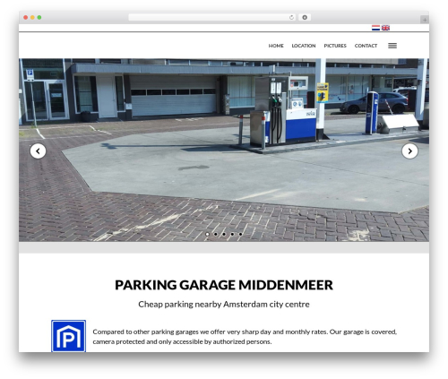Click the browser address bar

[211, 18]
